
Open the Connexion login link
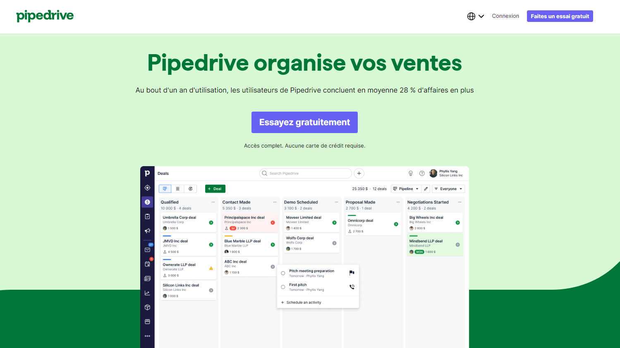505,16
